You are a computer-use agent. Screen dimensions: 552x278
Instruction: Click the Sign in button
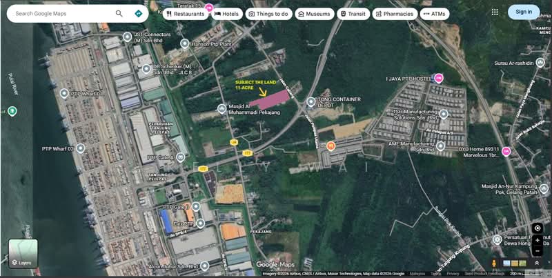tap(524, 12)
